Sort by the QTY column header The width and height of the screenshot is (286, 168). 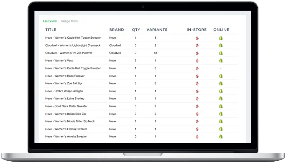tap(136, 30)
